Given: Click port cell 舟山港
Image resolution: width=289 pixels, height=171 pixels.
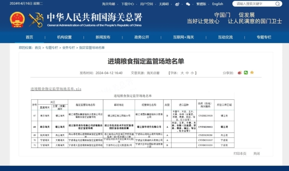Looking at the screenshot, I should [x=224, y=135].
